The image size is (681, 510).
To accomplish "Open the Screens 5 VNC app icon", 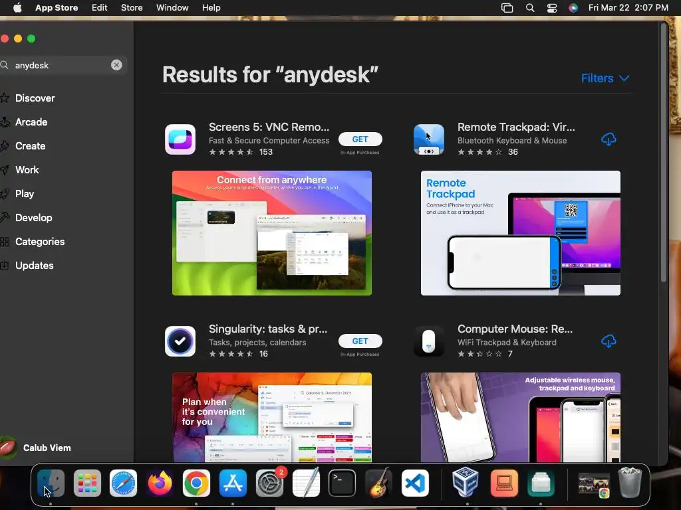I will click(180, 139).
